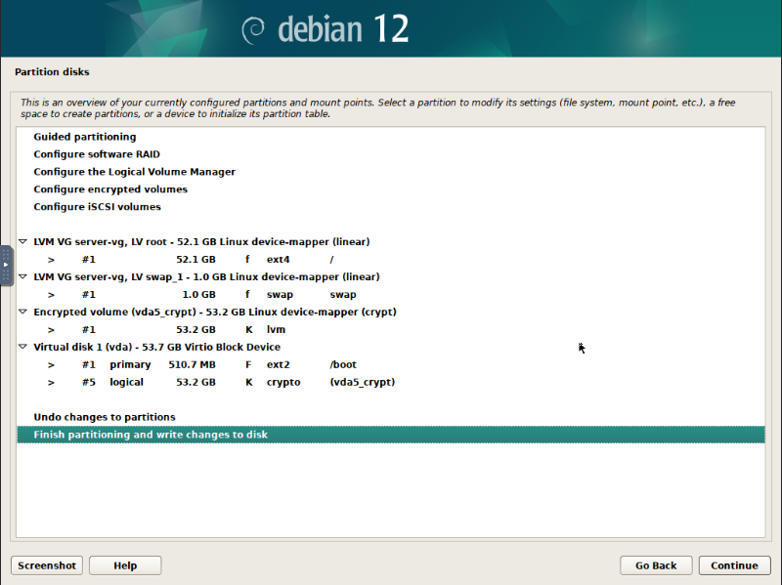Select the 53.2 GB lvm partition row
Image resolution: width=782 pixels, height=585 pixels.
[391, 330]
